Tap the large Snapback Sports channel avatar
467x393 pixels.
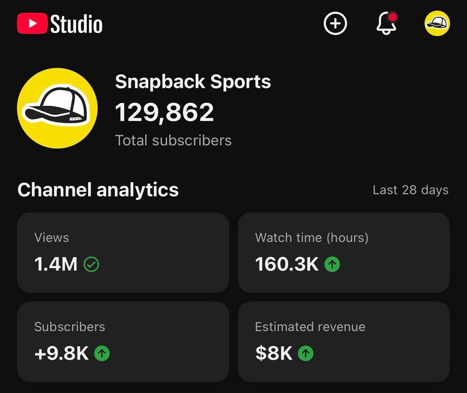coord(57,108)
